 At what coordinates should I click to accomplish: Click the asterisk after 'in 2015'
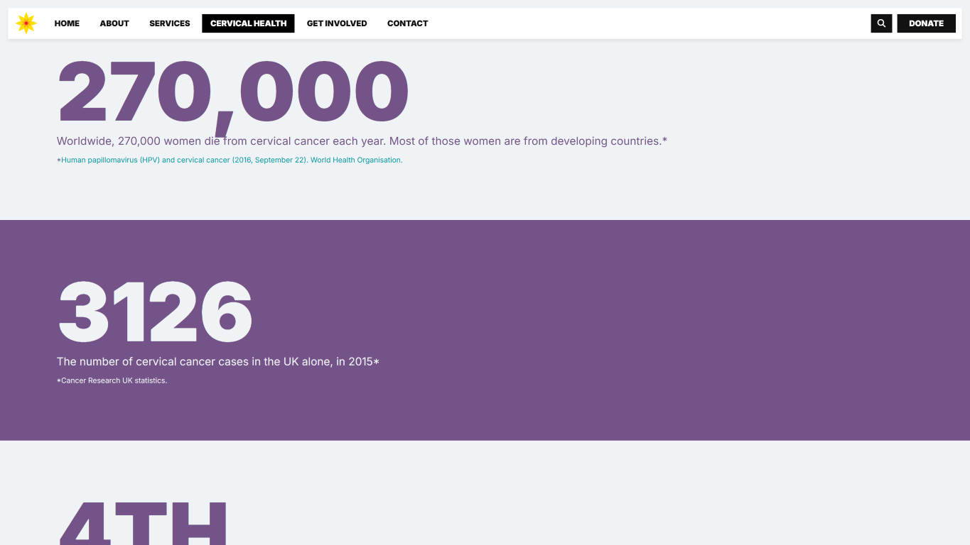click(377, 362)
